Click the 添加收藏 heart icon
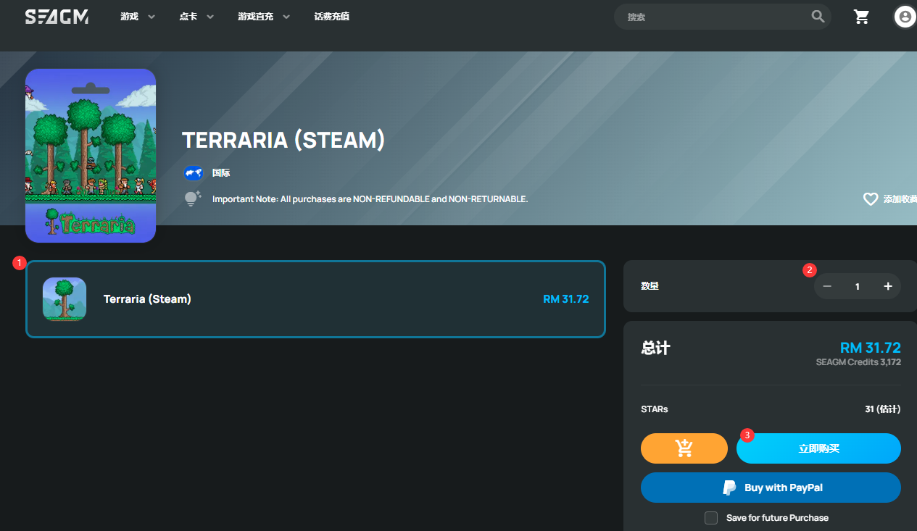 click(x=871, y=198)
